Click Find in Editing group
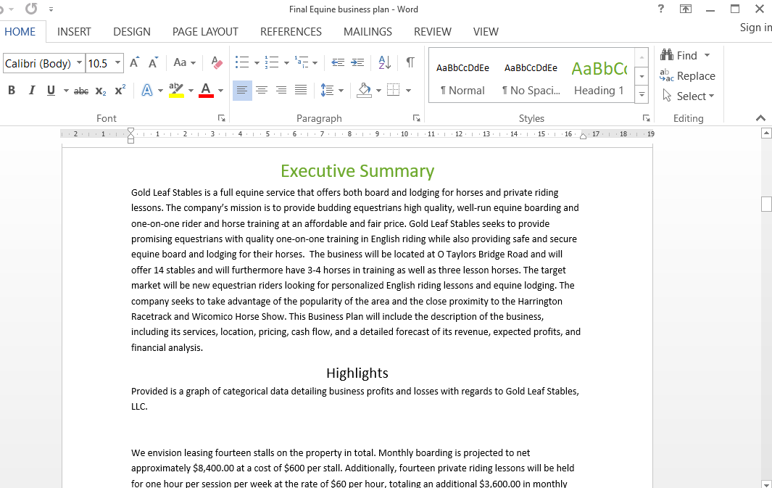The image size is (772, 488). 679,55
